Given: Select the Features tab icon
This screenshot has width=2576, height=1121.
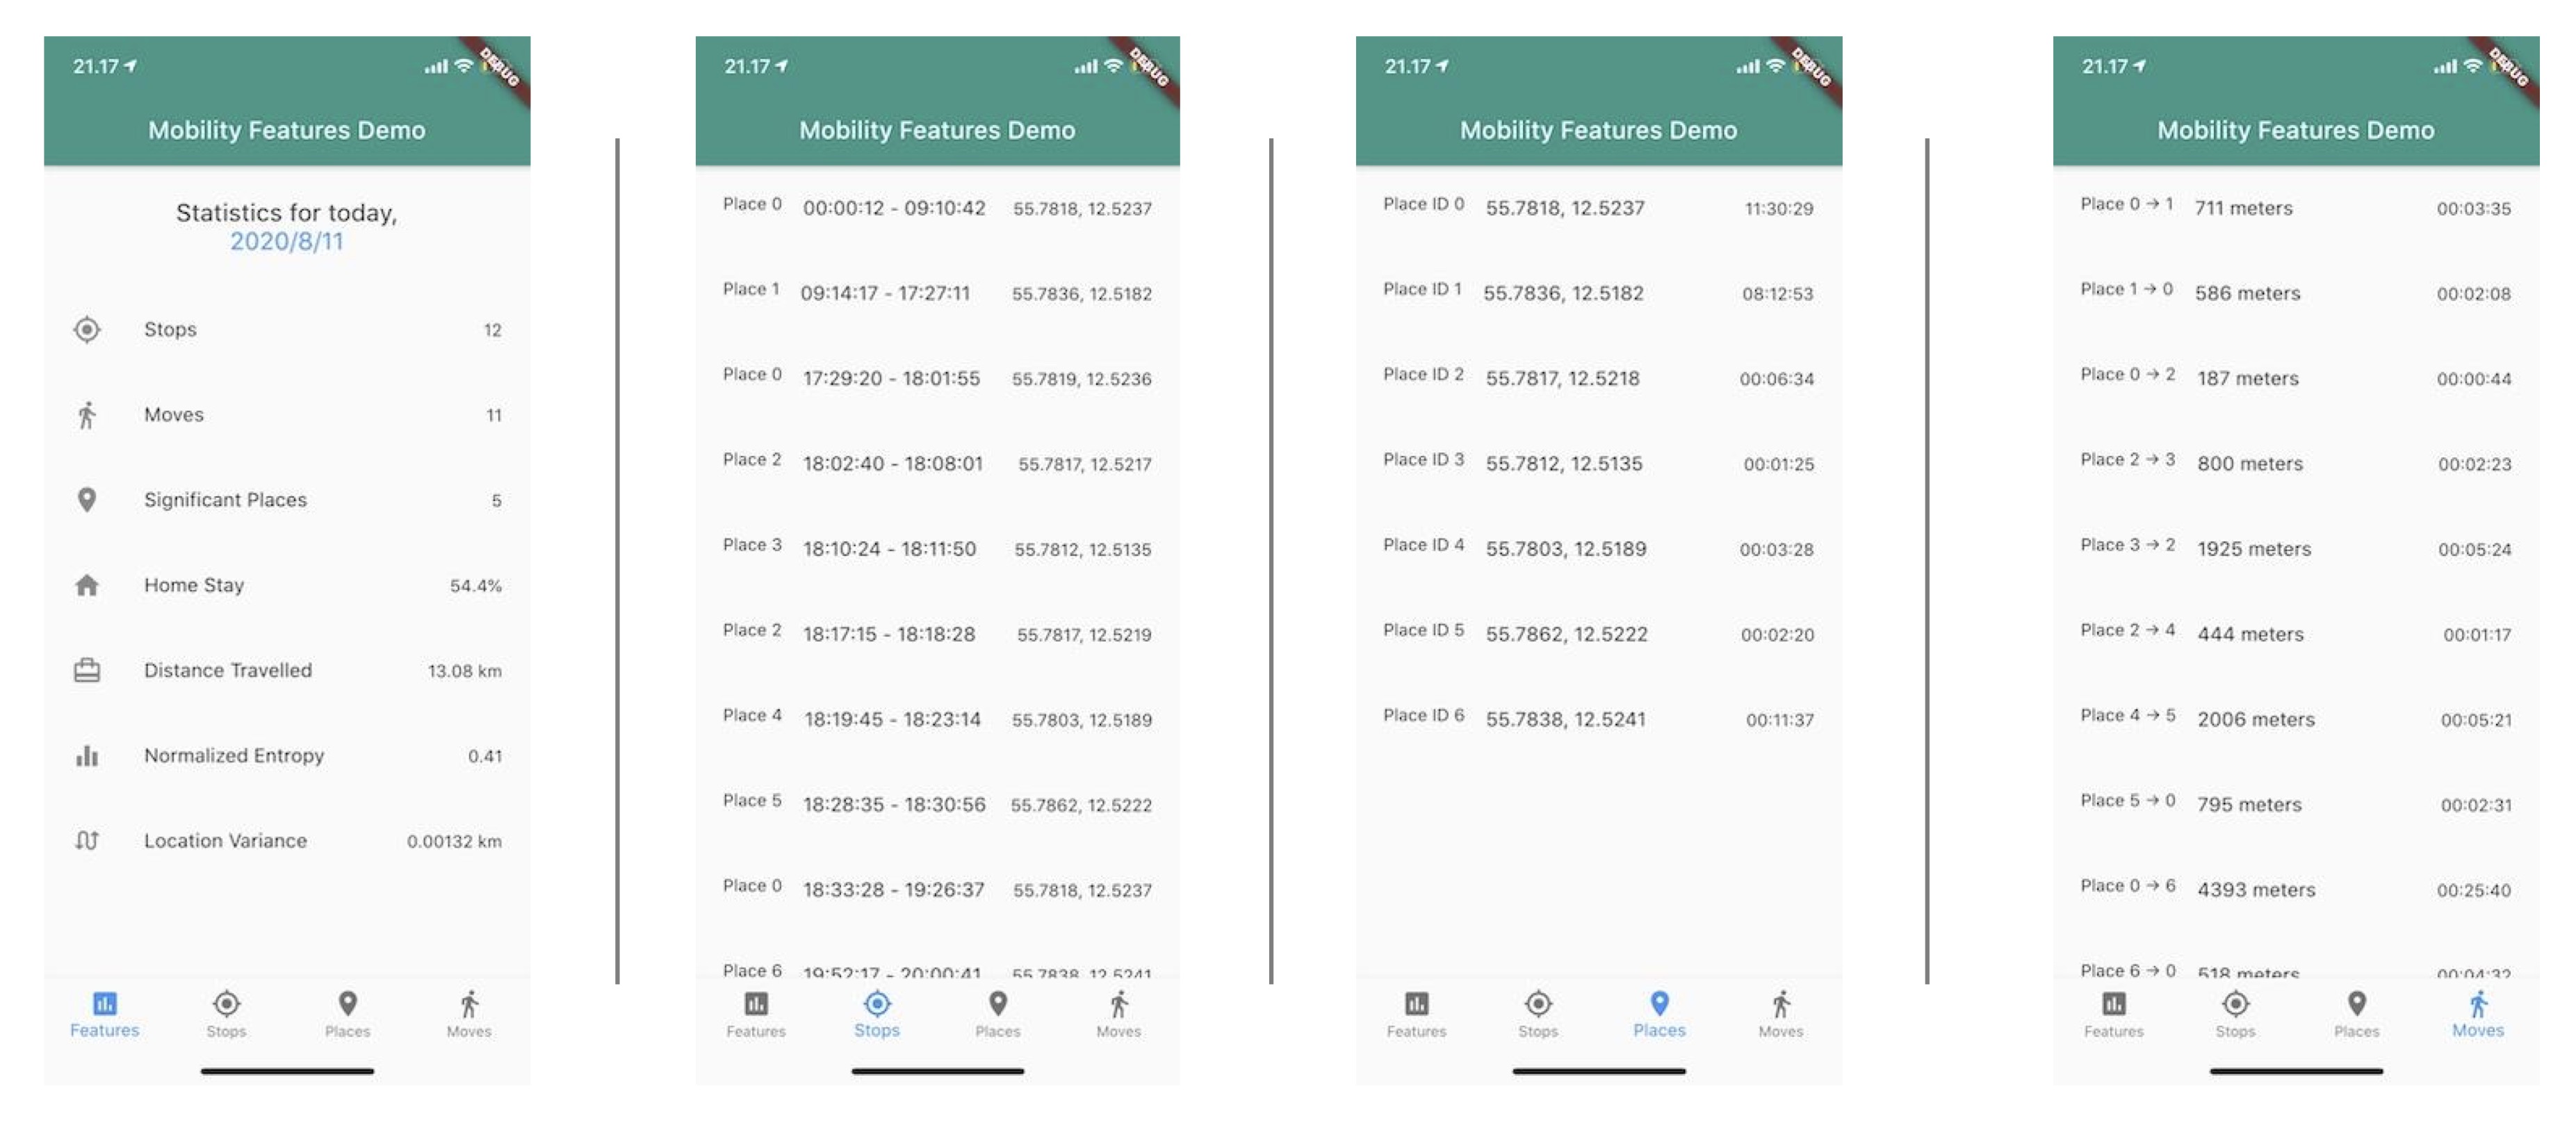Looking at the screenshot, I should (x=105, y=1003).
